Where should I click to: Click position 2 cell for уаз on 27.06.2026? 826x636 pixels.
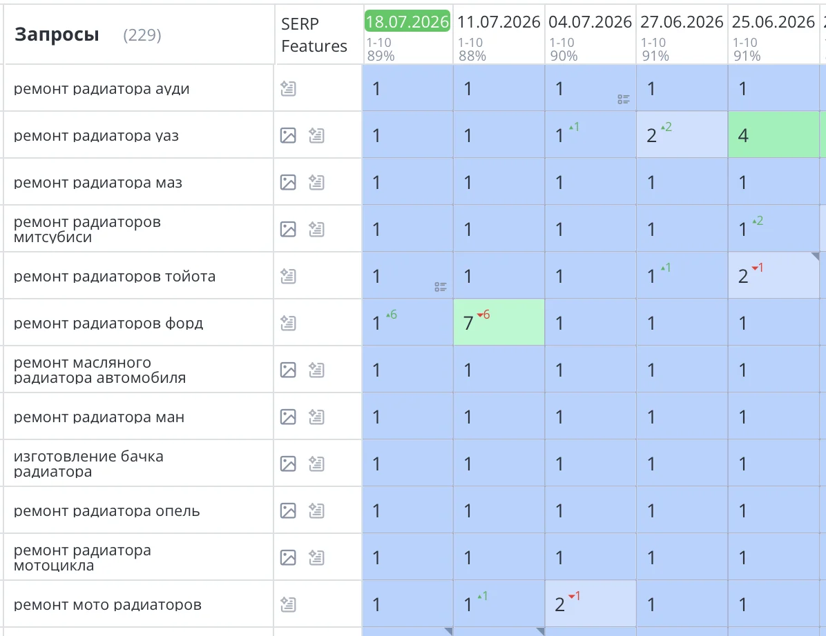pos(682,135)
